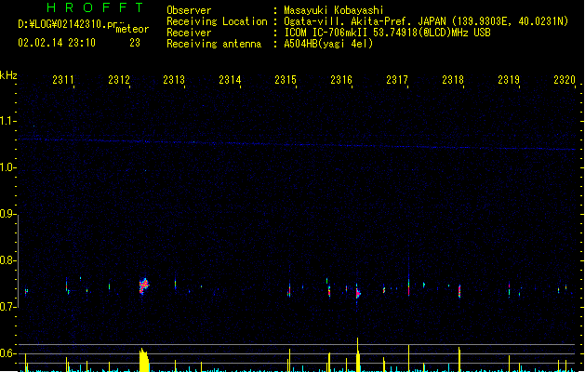Click the tall meteor echo at 2317
Image resolution: width=585 pixels, height=372 pixels.
[409, 286]
